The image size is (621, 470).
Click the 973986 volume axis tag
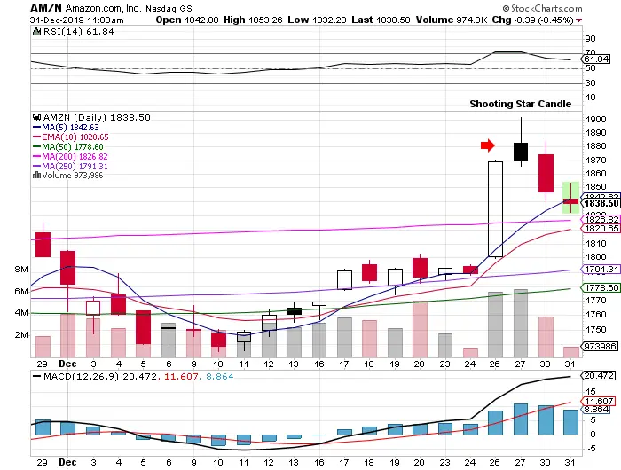pyautogui.click(x=601, y=347)
